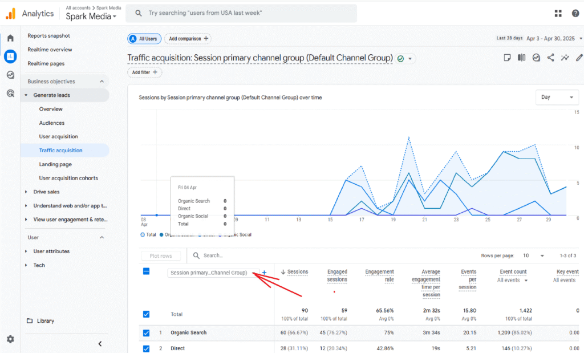The height and width of the screenshot is (353, 584).
Task: Open the report status check dropdown
Action: pyautogui.click(x=405, y=59)
